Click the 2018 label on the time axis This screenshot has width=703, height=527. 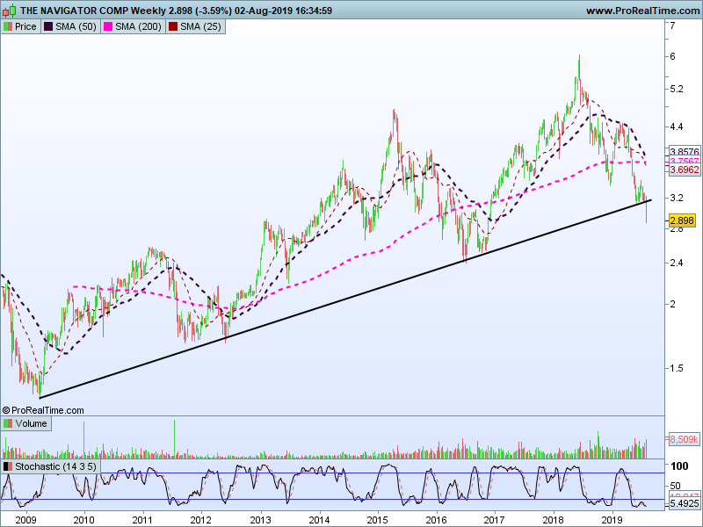pos(554,520)
